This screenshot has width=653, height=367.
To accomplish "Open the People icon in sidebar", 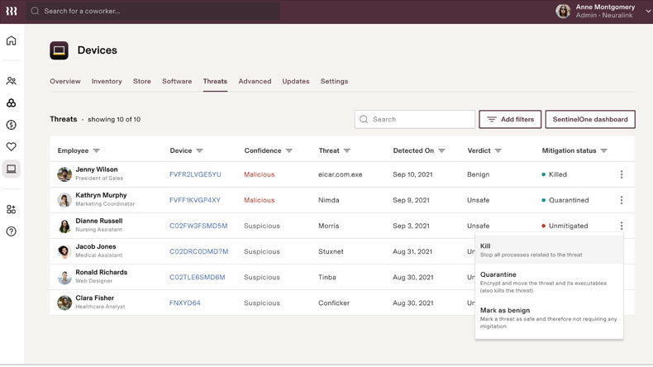I will click(12, 81).
